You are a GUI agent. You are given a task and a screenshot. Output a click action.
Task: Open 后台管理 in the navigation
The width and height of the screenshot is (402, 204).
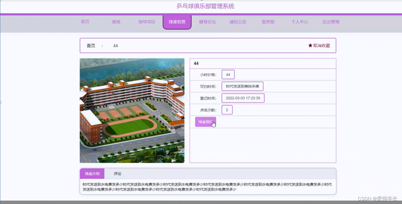pyautogui.click(x=331, y=22)
